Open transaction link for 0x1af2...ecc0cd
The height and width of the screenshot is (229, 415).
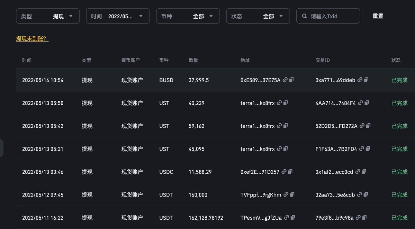(x=358, y=172)
